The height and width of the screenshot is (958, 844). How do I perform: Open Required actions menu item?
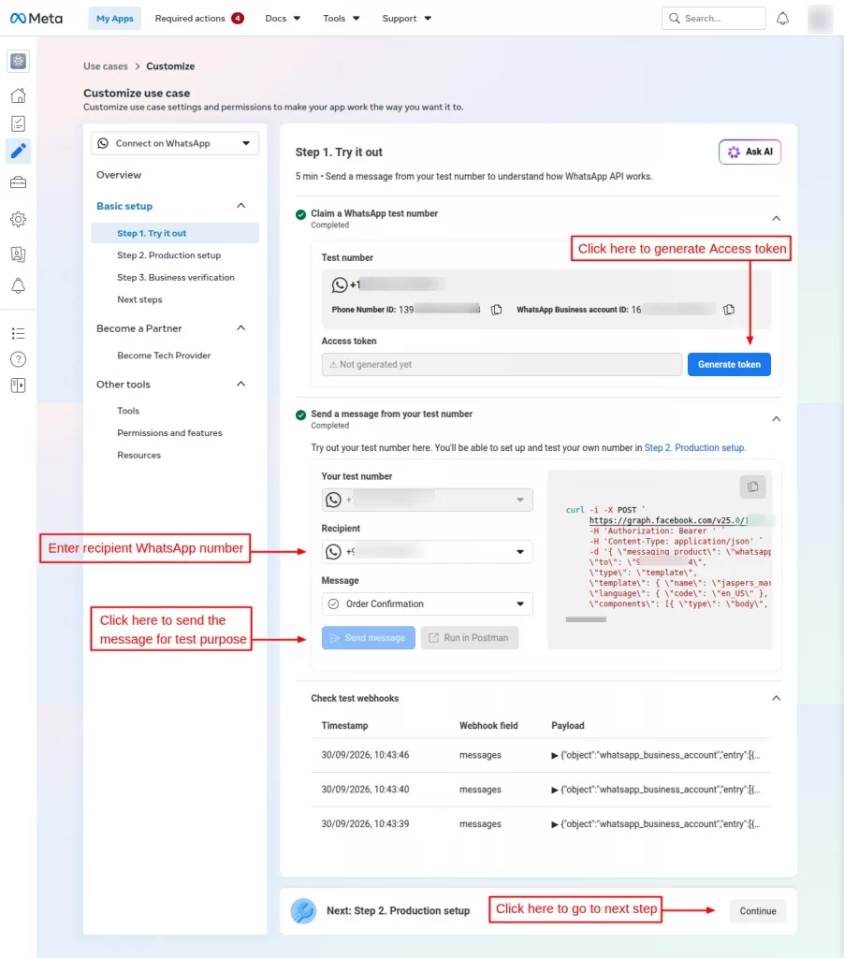pyautogui.click(x=199, y=19)
